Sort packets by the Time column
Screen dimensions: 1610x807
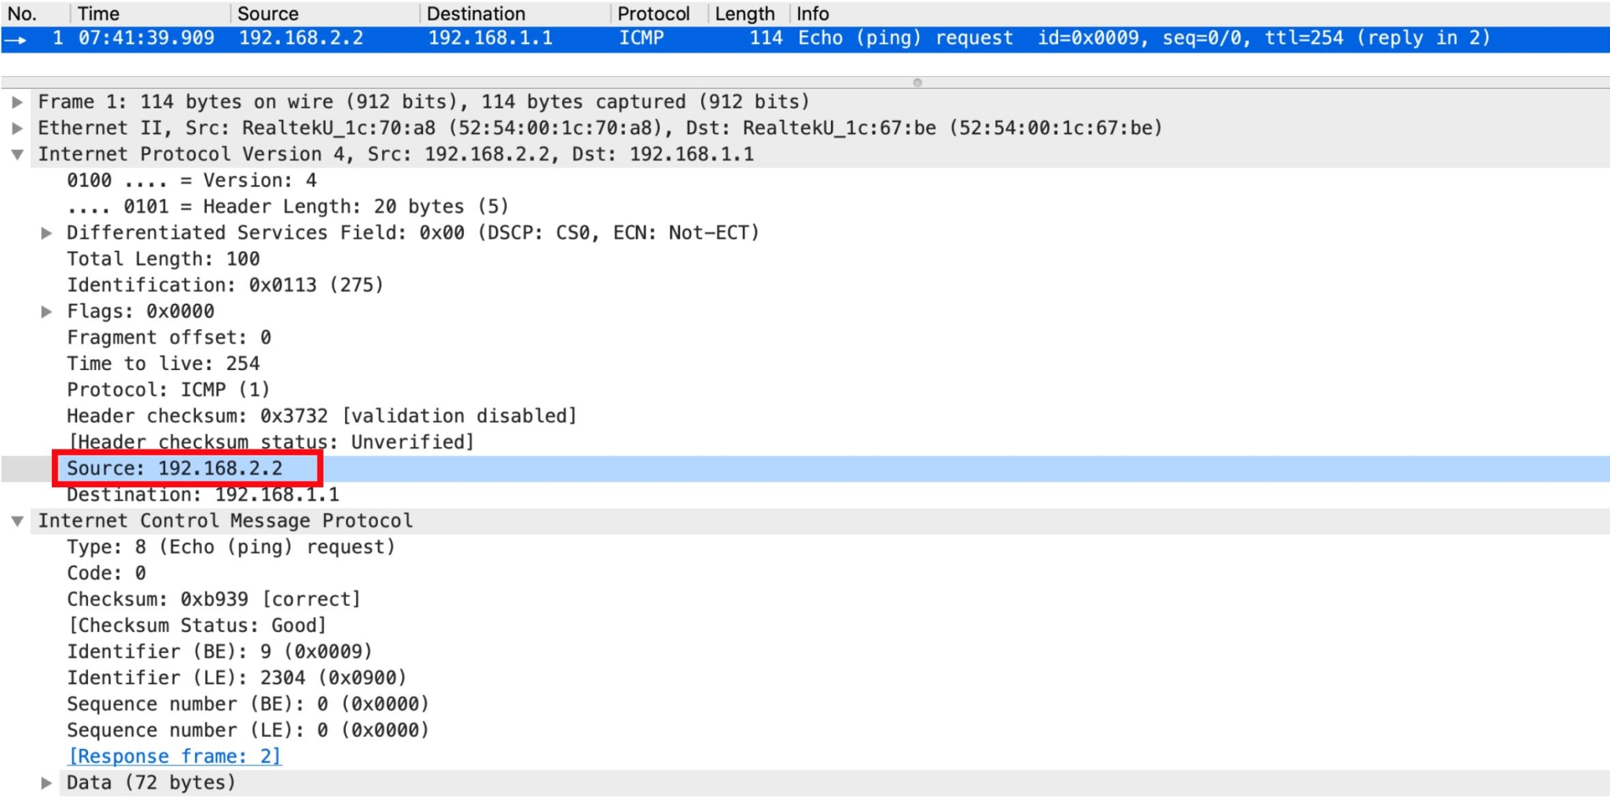[x=99, y=13]
